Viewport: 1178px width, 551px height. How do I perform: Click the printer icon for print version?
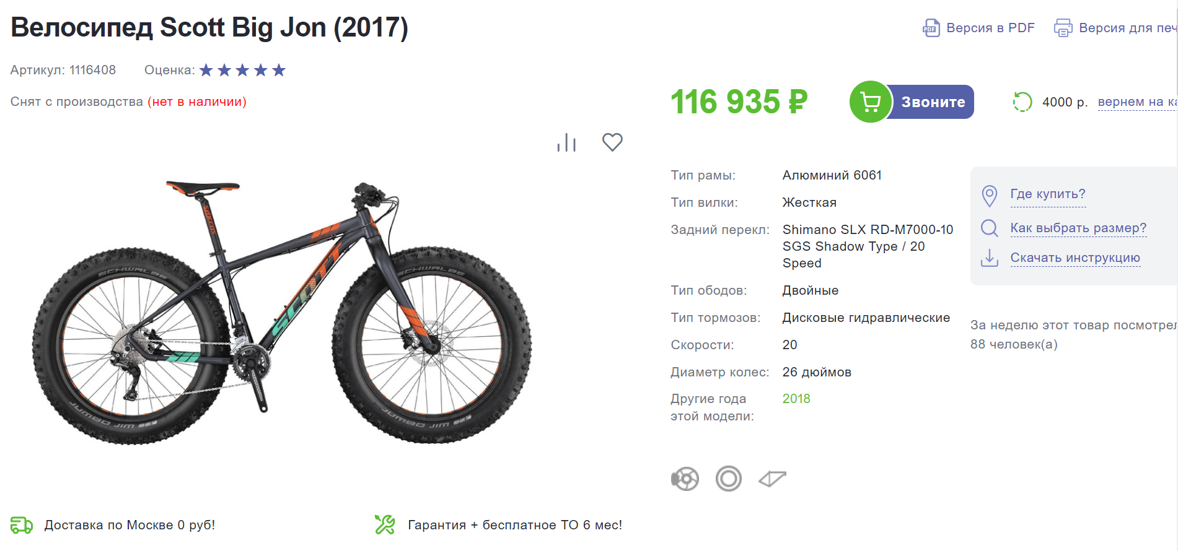(x=1063, y=28)
